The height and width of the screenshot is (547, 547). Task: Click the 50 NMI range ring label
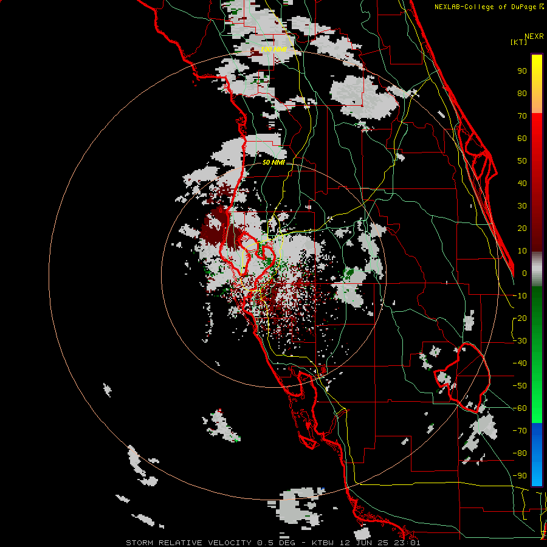[273, 162]
